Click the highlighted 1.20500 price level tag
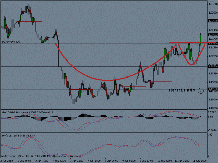This screenshot has width=218, height=163. tap(213, 67)
